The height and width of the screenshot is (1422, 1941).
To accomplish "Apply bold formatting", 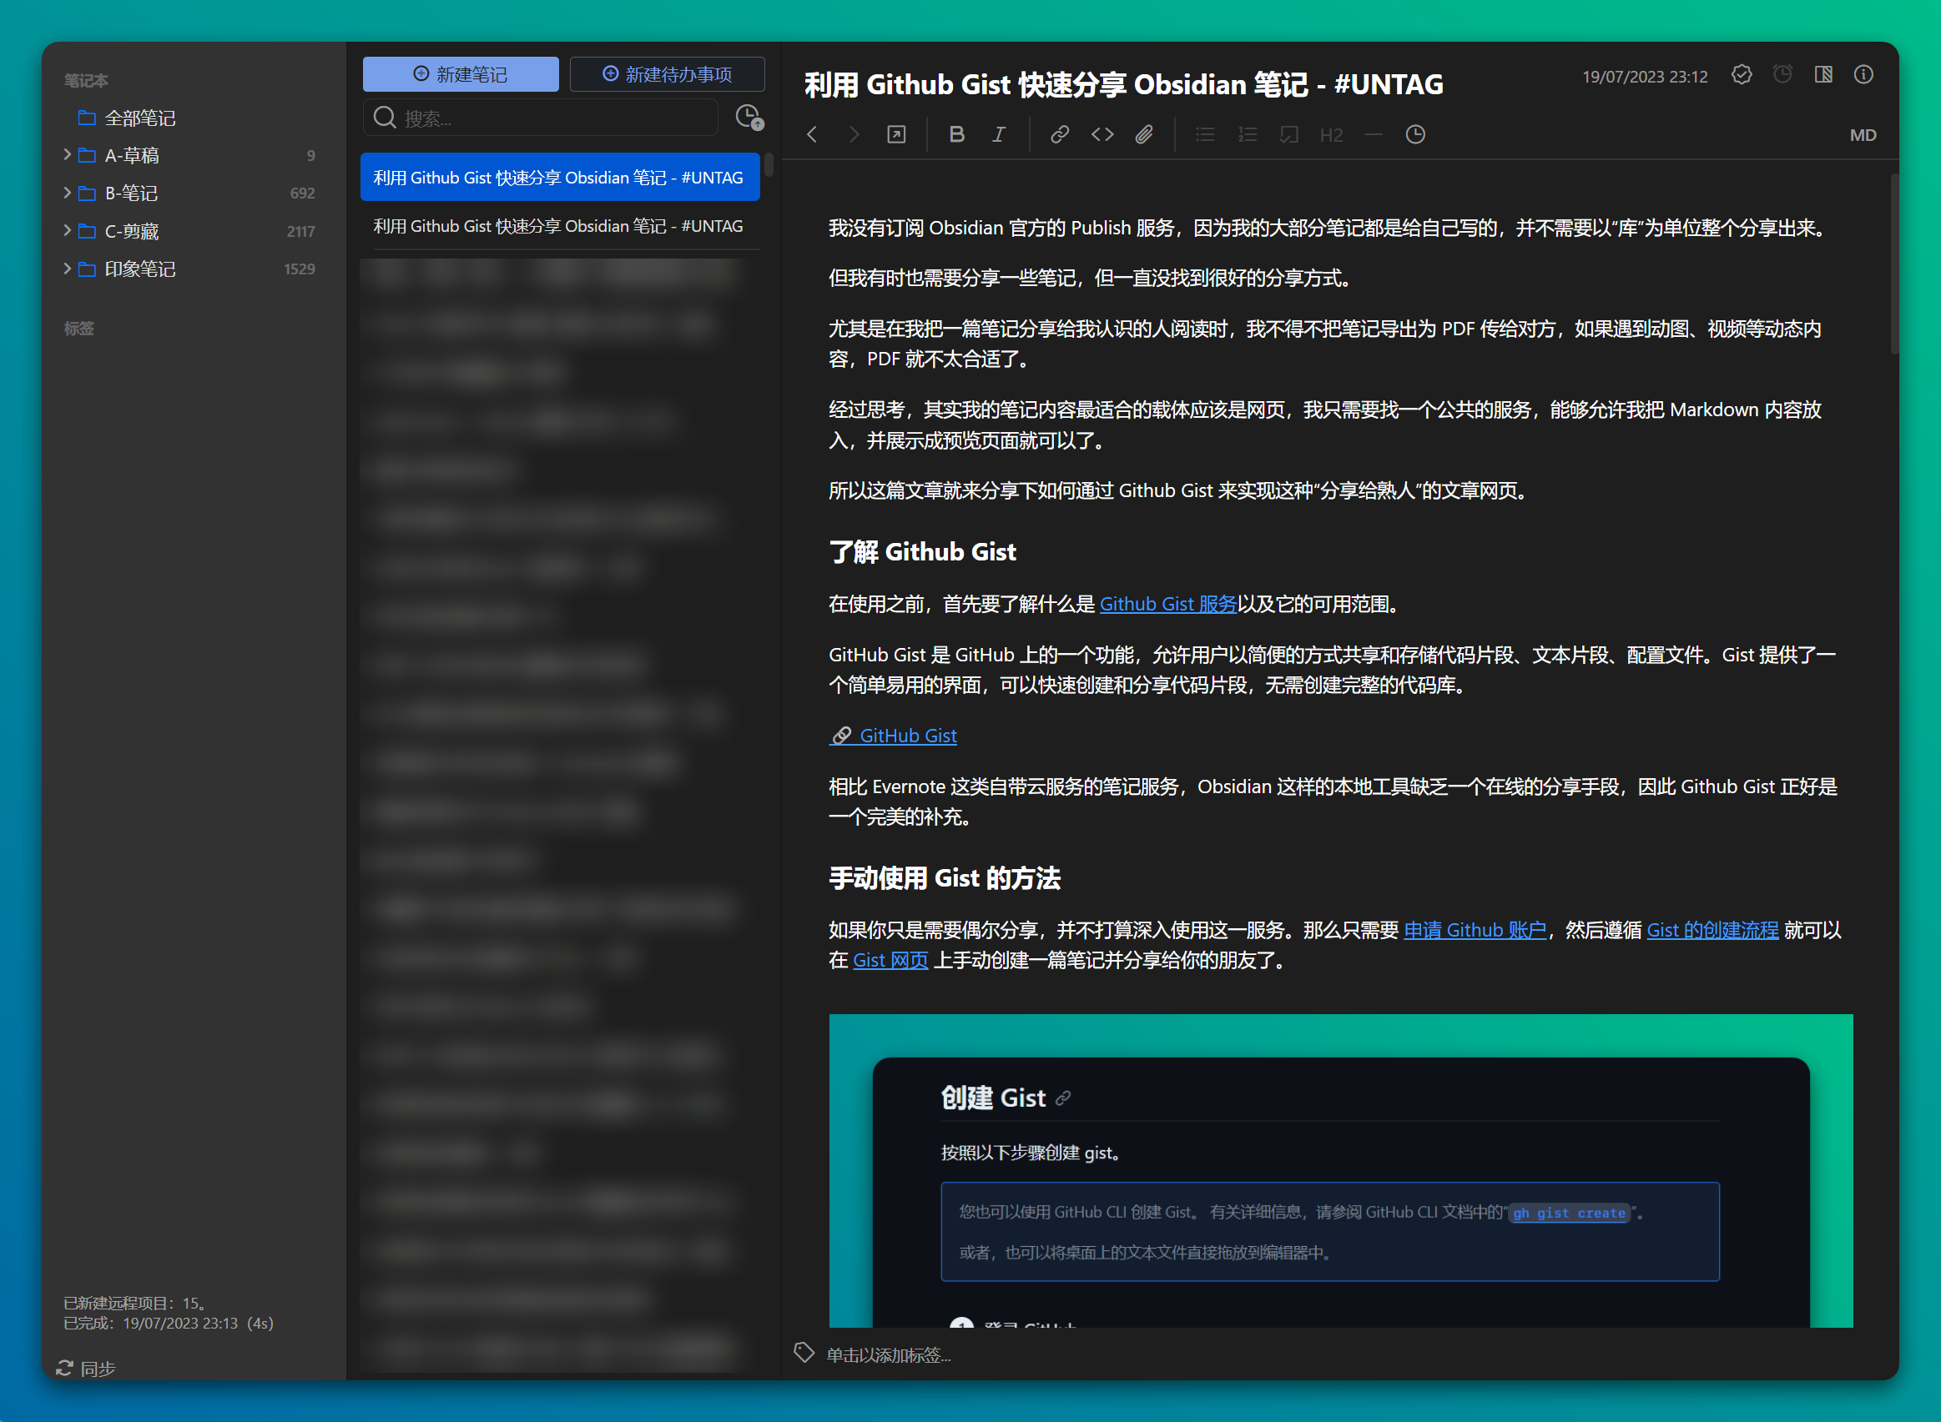I will pos(955,134).
